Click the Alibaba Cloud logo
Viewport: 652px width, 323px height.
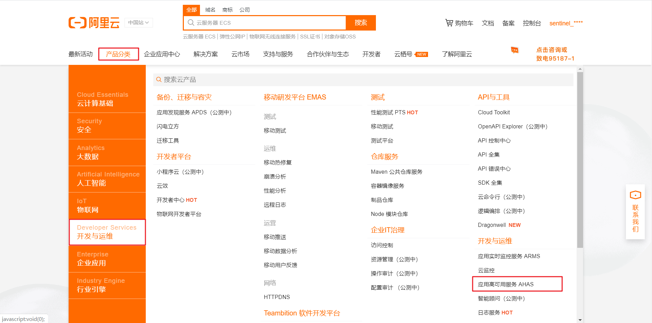point(94,23)
